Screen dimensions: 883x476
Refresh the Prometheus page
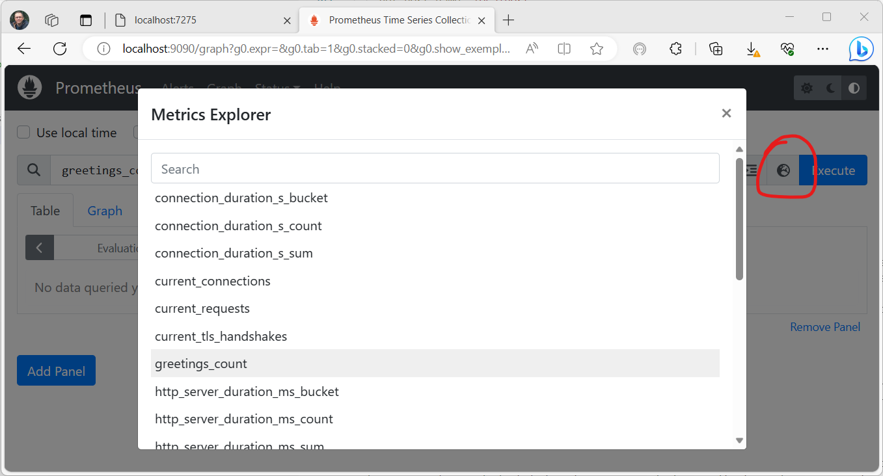click(x=60, y=49)
